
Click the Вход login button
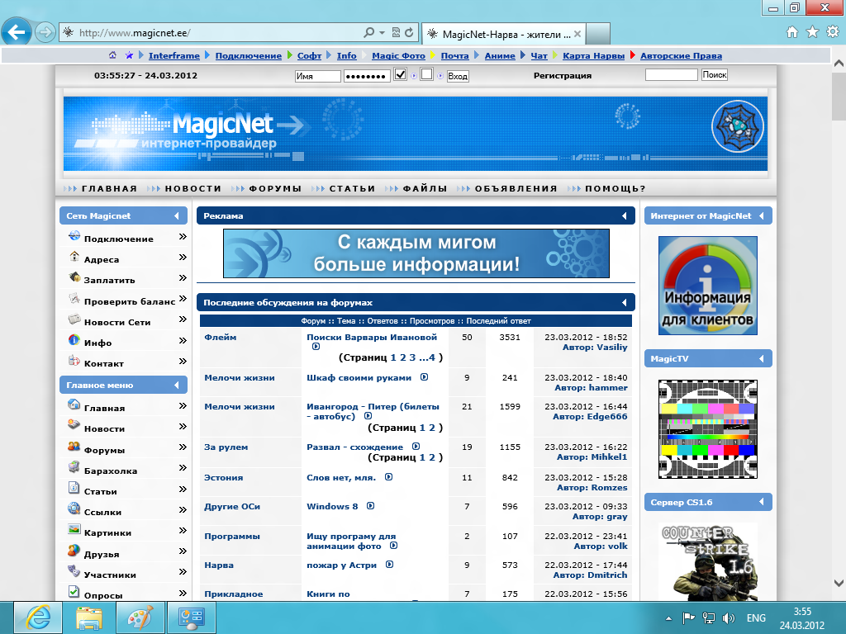pyautogui.click(x=458, y=76)
